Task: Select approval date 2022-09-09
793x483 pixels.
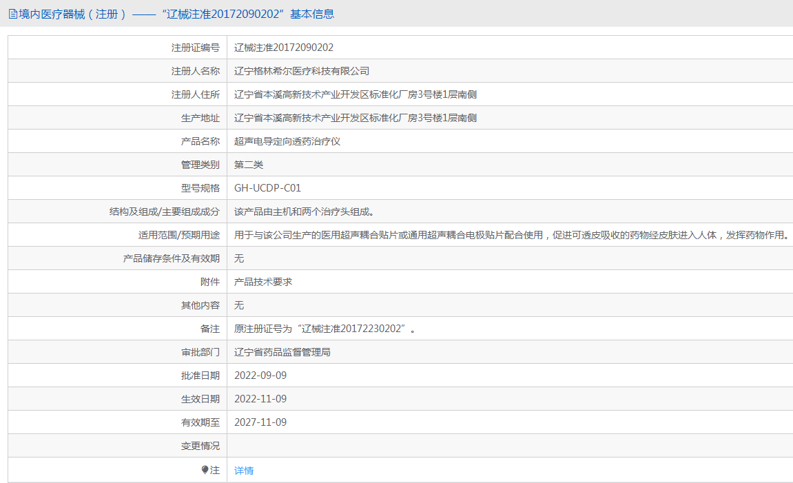Action: pos(260,376)
